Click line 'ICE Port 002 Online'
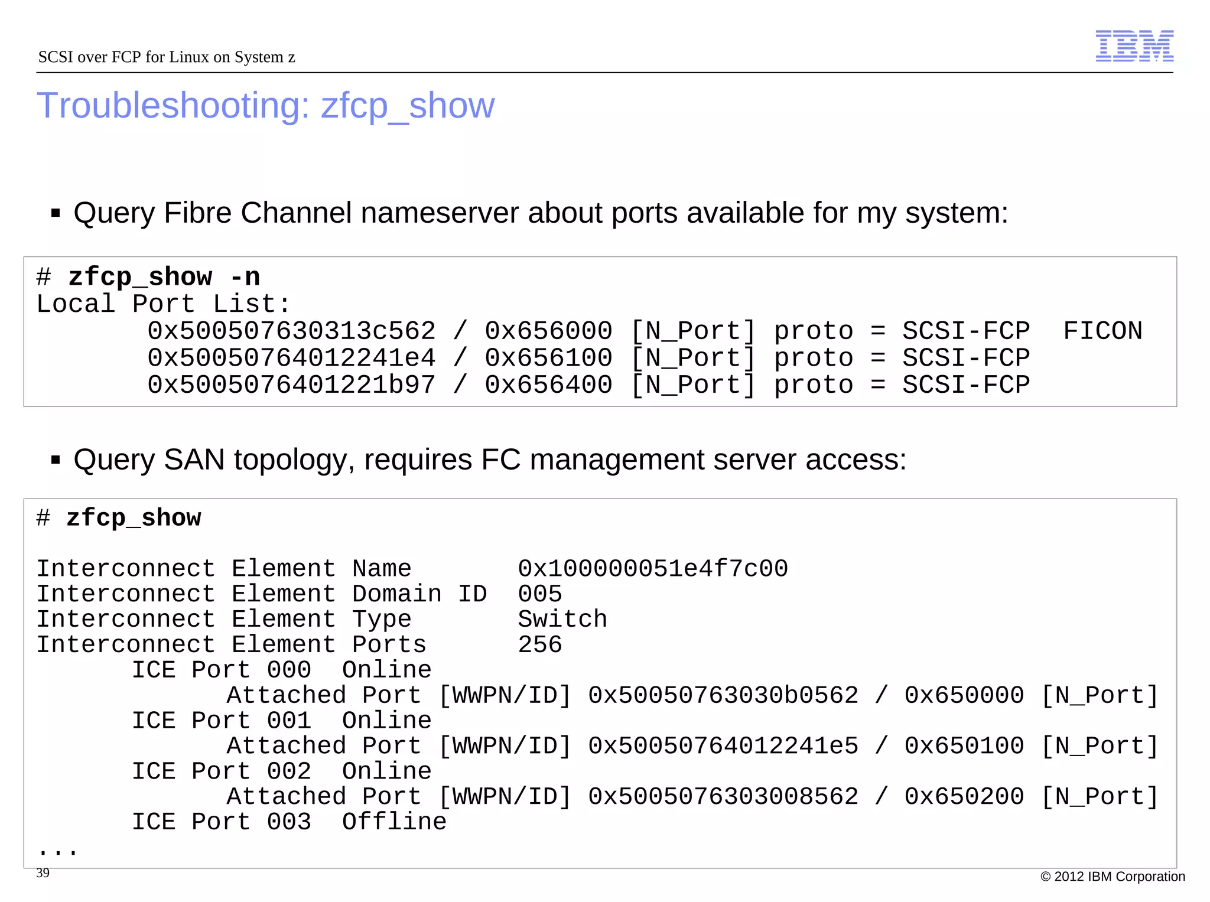The image size is (1210, 902). tap(281, 772)
